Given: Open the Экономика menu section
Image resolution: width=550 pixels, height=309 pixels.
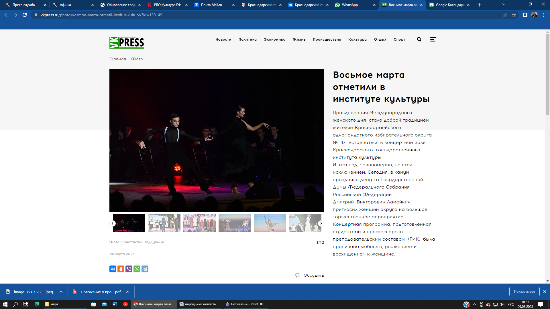Looking at the screenshot, I should (x=274, y=39).
